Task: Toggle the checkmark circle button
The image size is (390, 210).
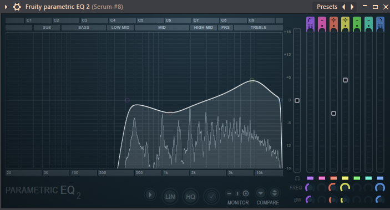Action: click(x=211, y=197)
